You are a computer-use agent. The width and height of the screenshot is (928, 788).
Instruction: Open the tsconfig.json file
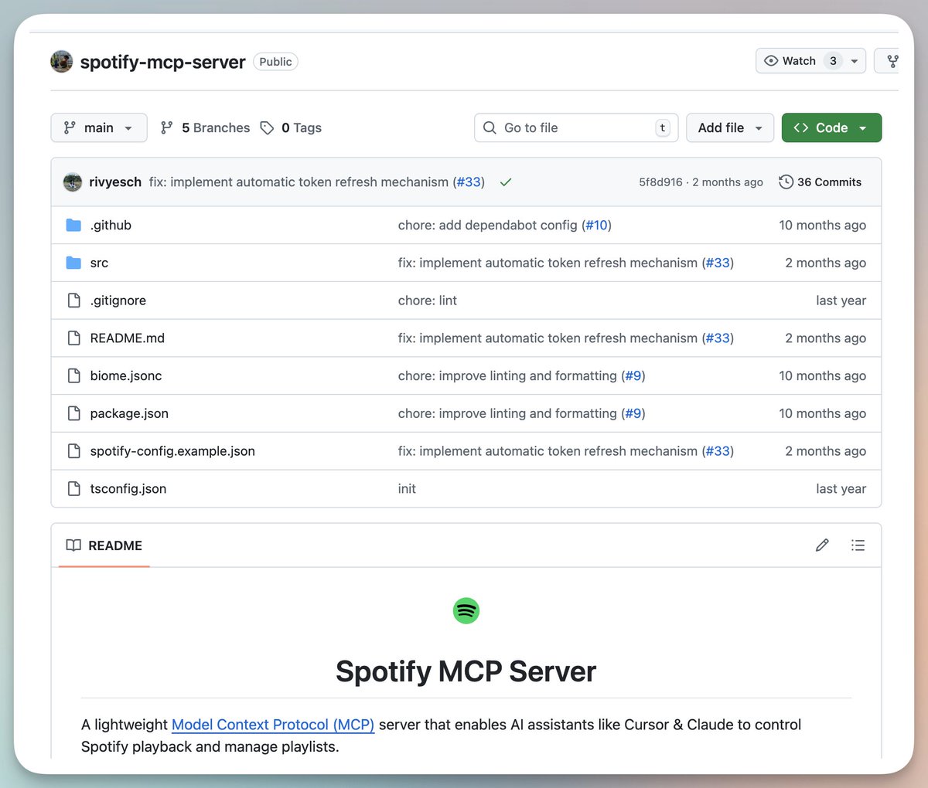[x=128, y=488]
